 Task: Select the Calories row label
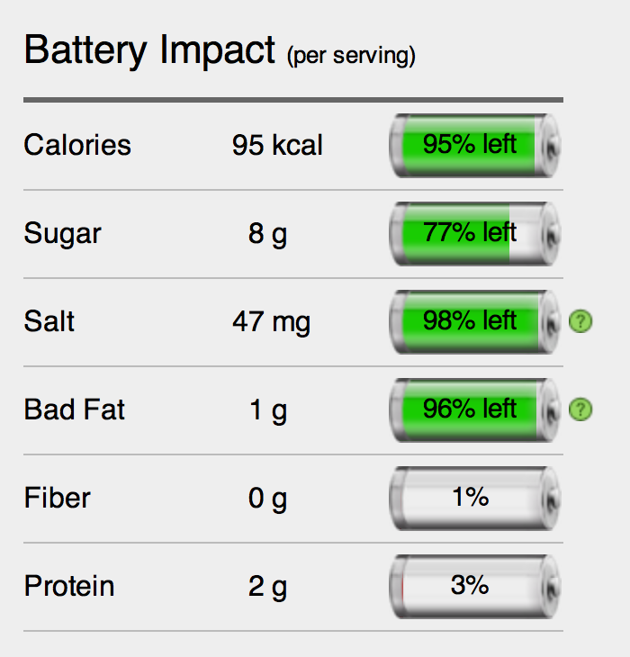coord(77,145)
